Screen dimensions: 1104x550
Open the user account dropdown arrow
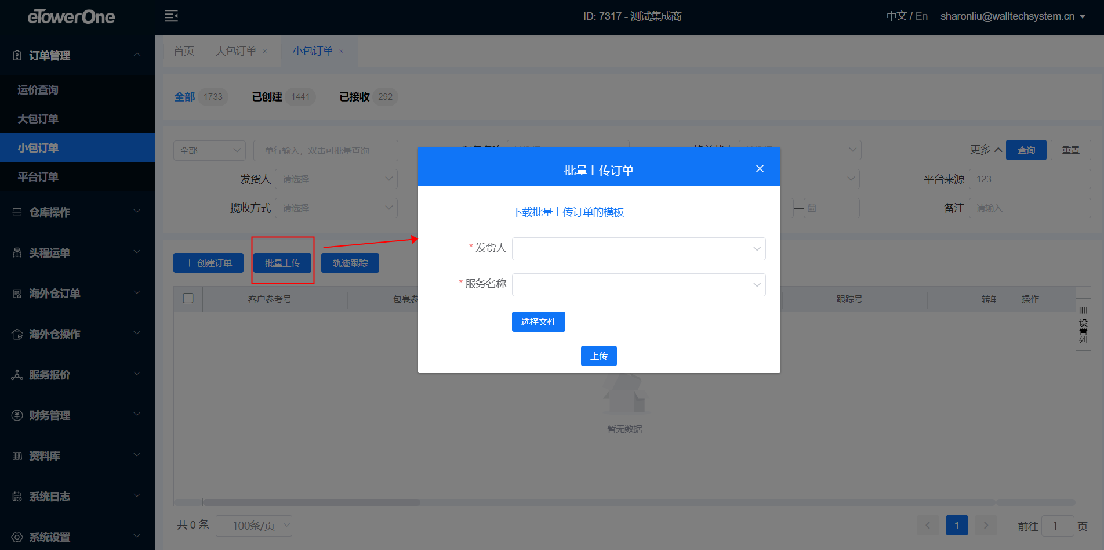coord(1083,17)
